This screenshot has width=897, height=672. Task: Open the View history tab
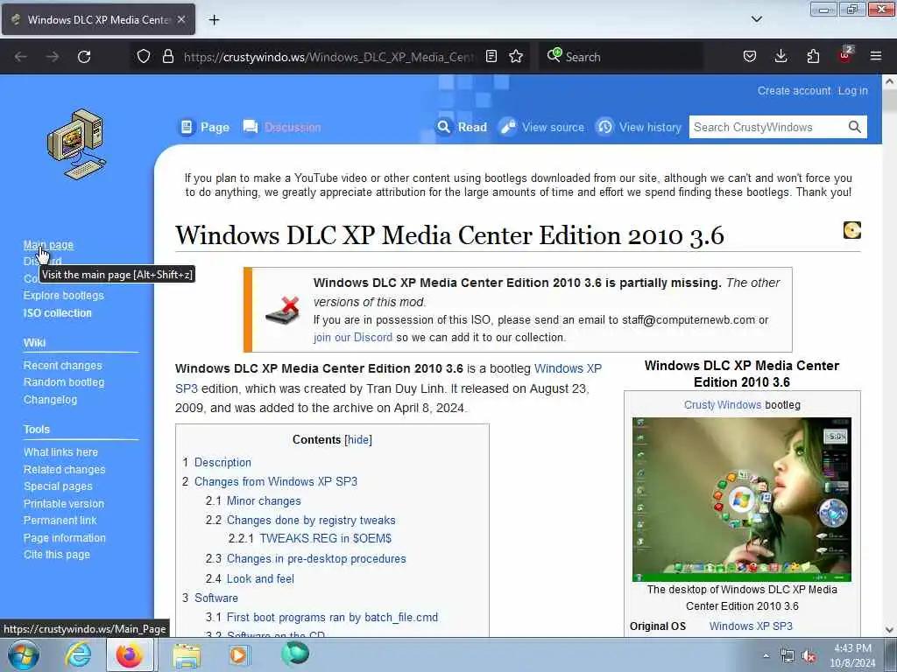coord(639,127)
